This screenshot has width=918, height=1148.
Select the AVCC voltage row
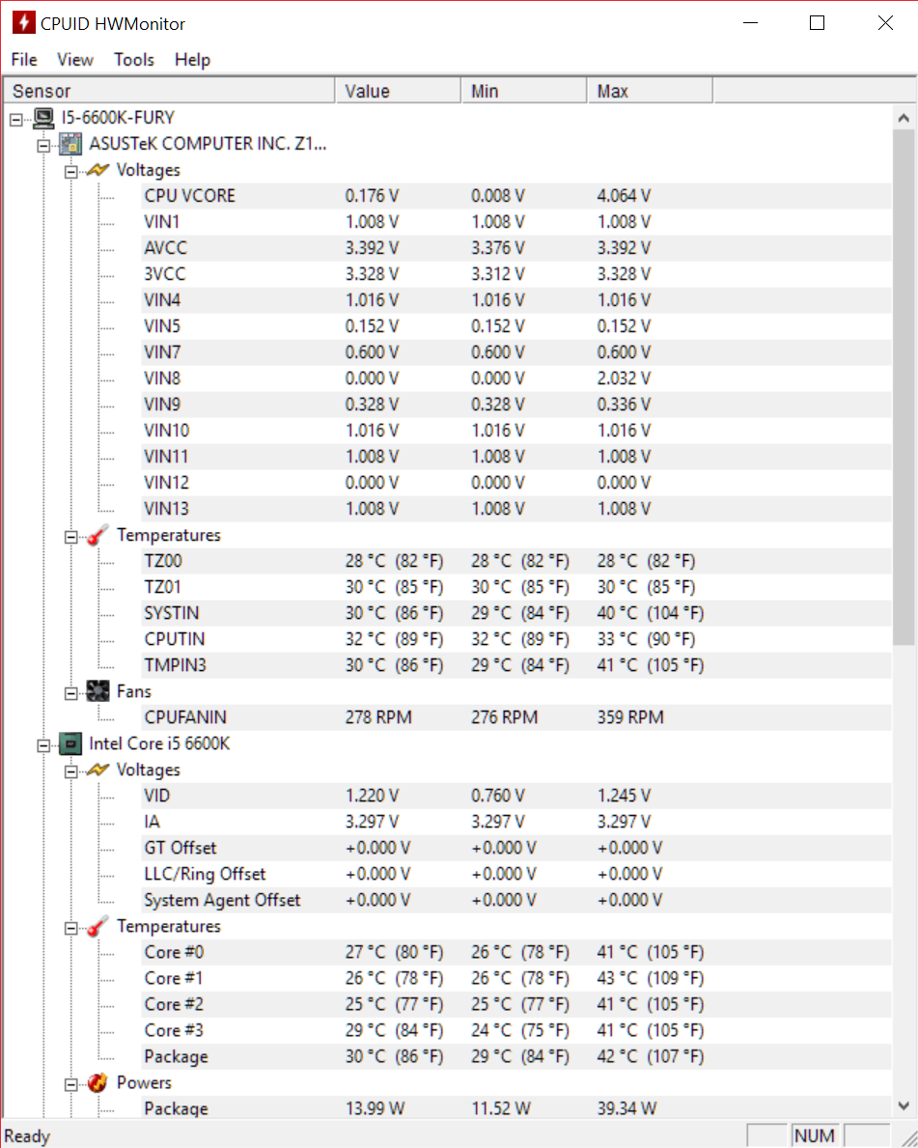click(x=516, y=247)
